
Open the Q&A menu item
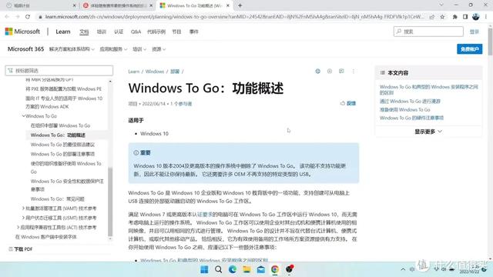(x=136, y=32)
